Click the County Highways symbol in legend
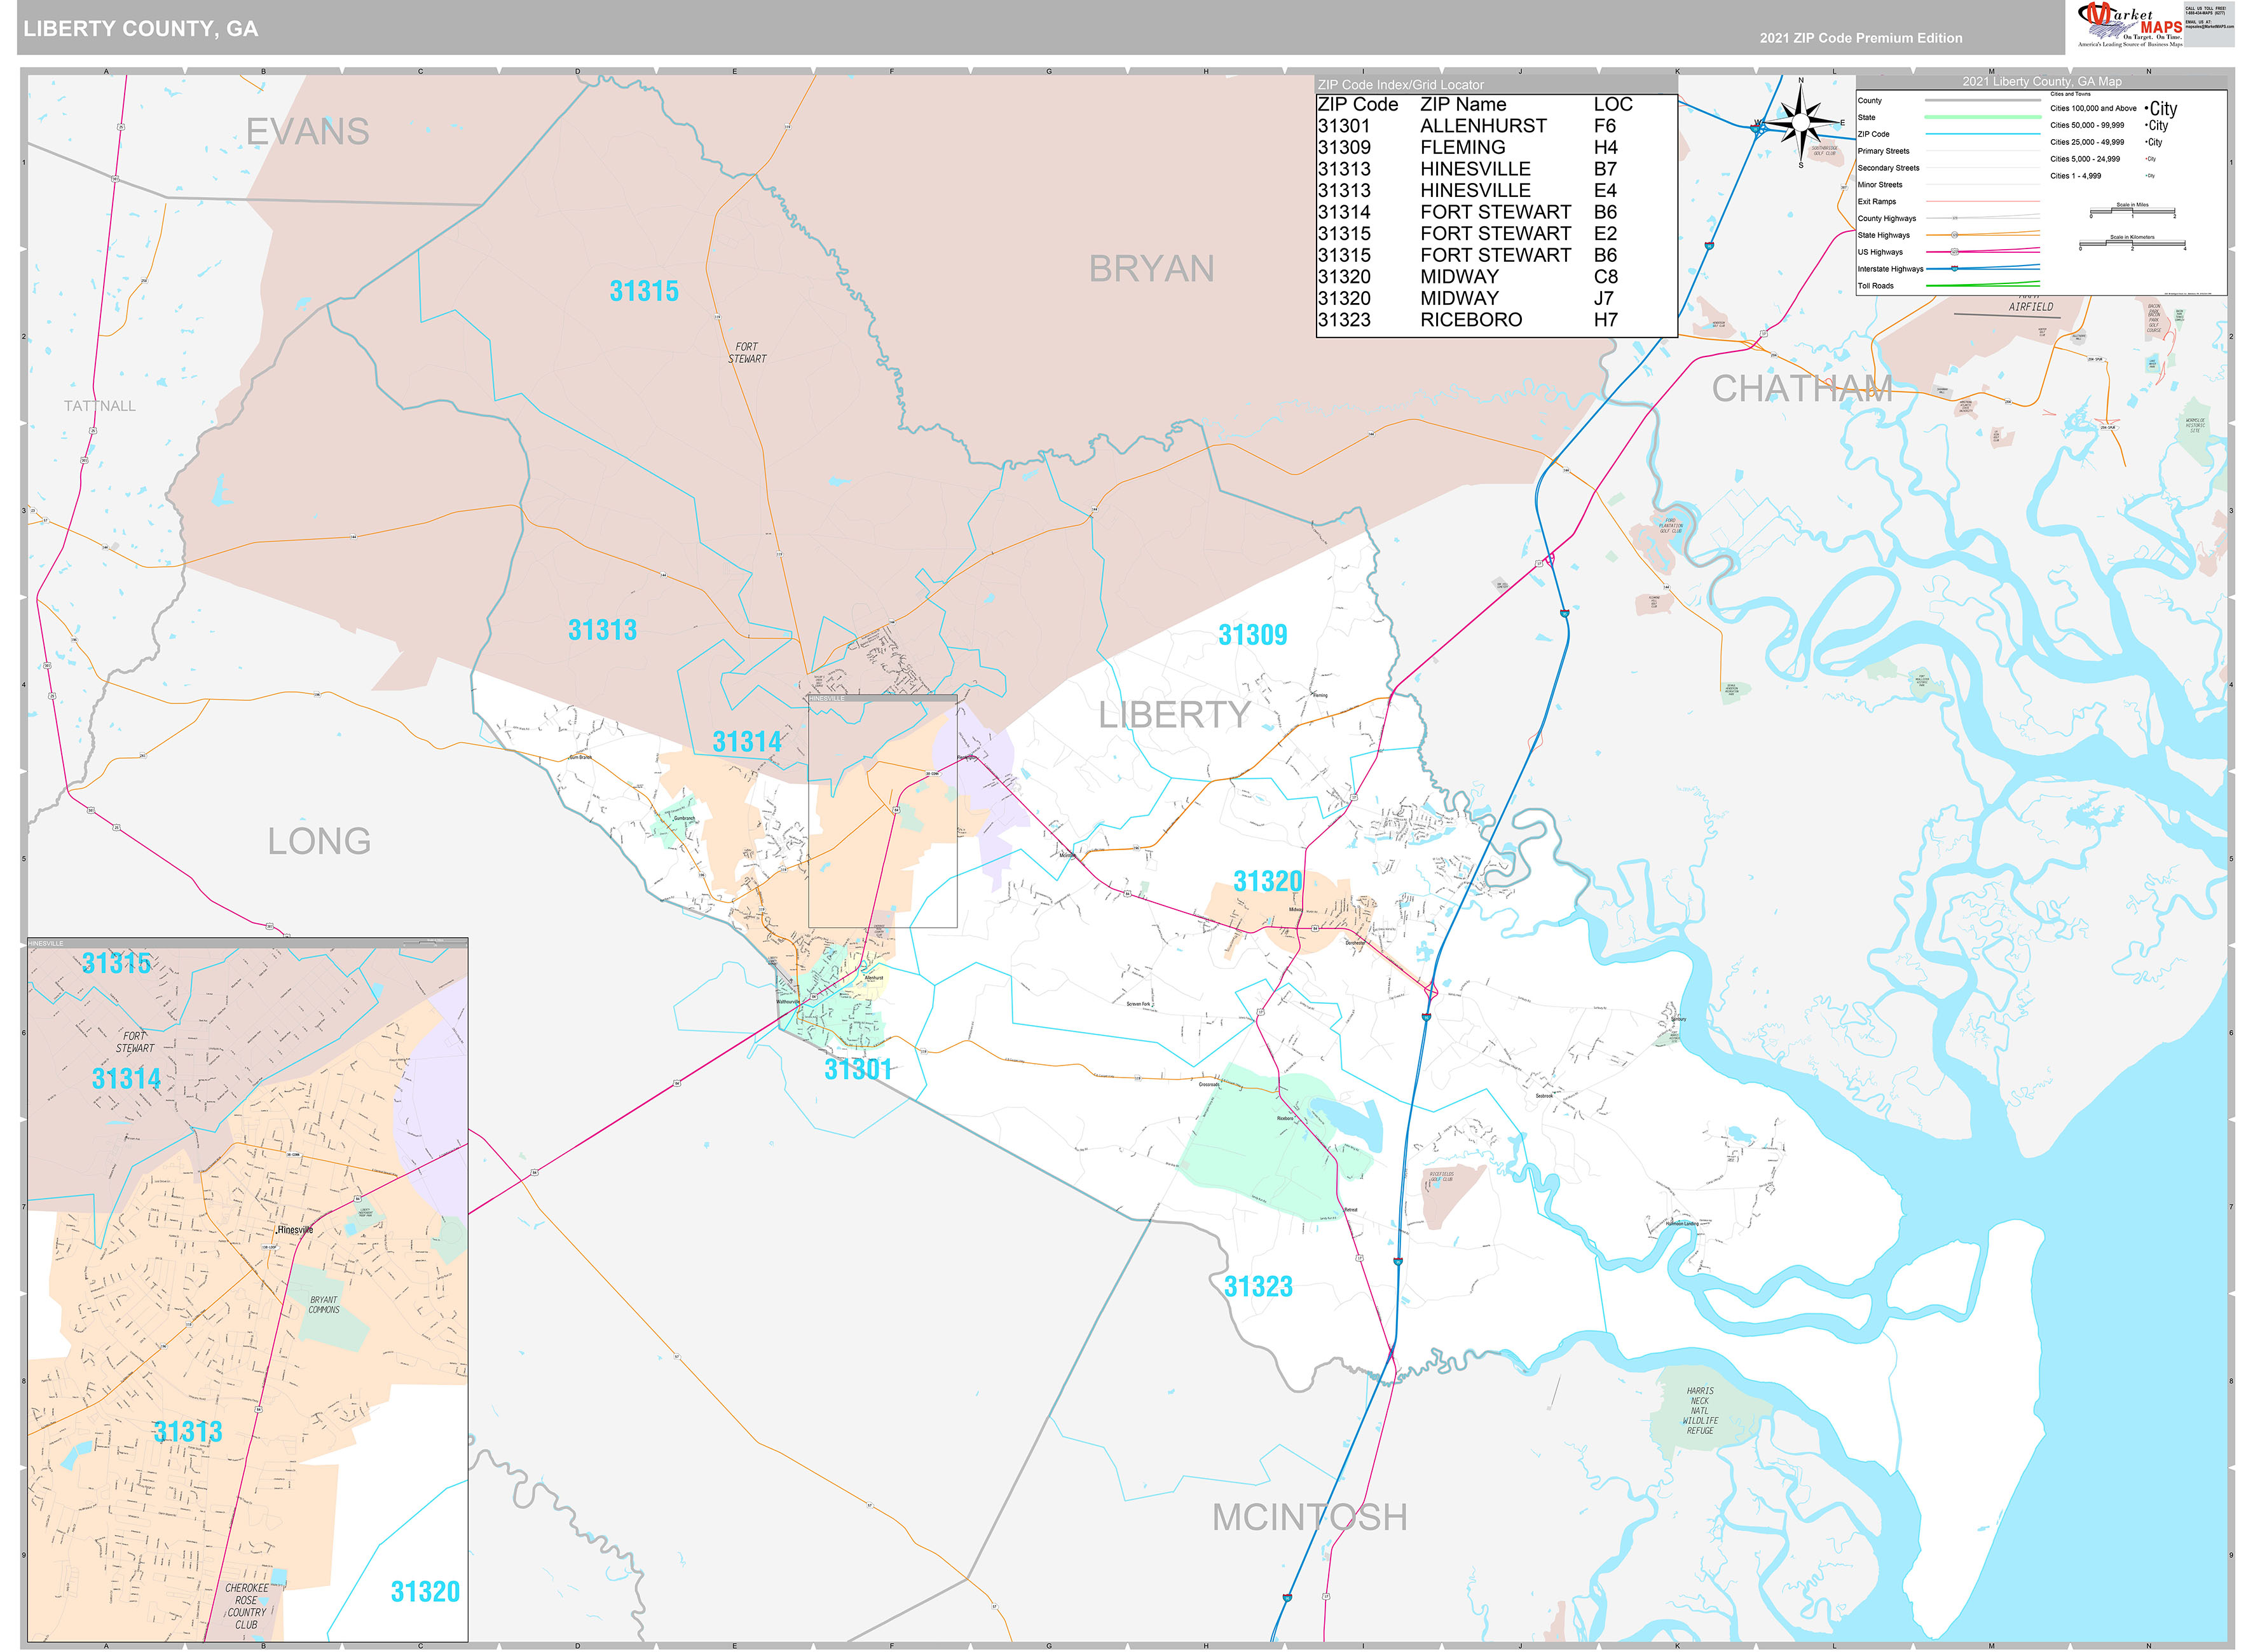2246x1652 pixels. [x=1954, y=218]
